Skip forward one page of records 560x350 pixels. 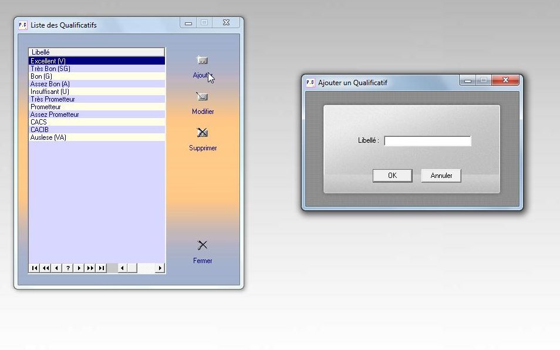click(90, 268)
